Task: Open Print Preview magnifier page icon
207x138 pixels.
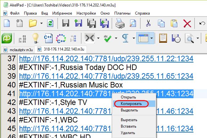Action: click(133, 23)
